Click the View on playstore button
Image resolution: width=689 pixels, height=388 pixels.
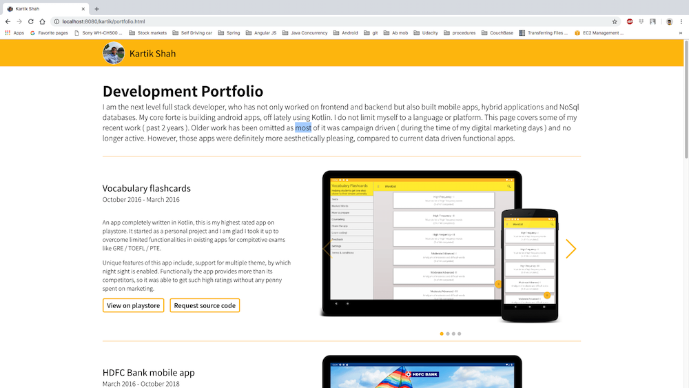click(x=133, y=305)
